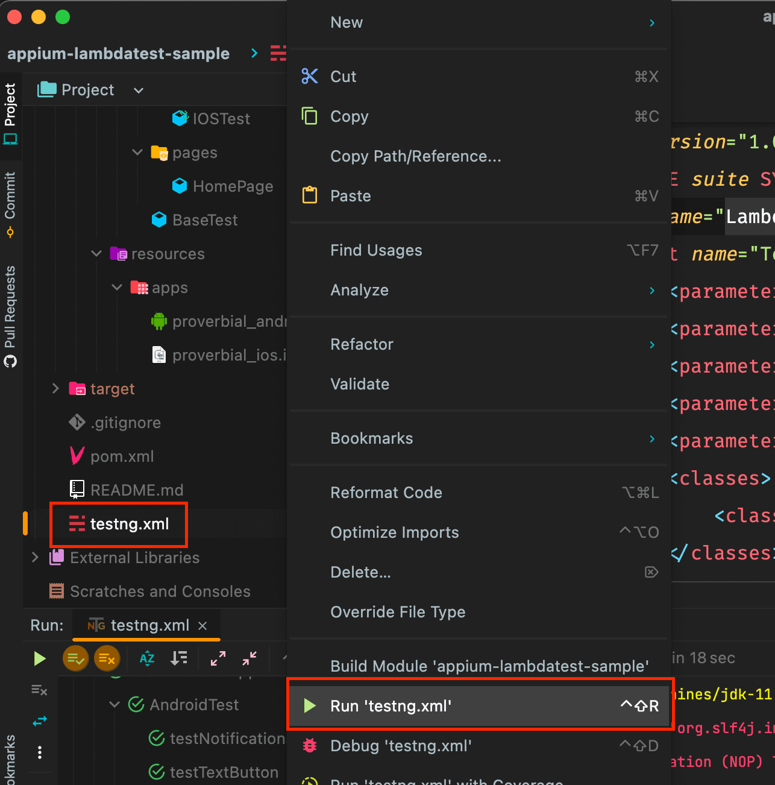Choose Run 'testng.xml' from context menu

point(480,706)
